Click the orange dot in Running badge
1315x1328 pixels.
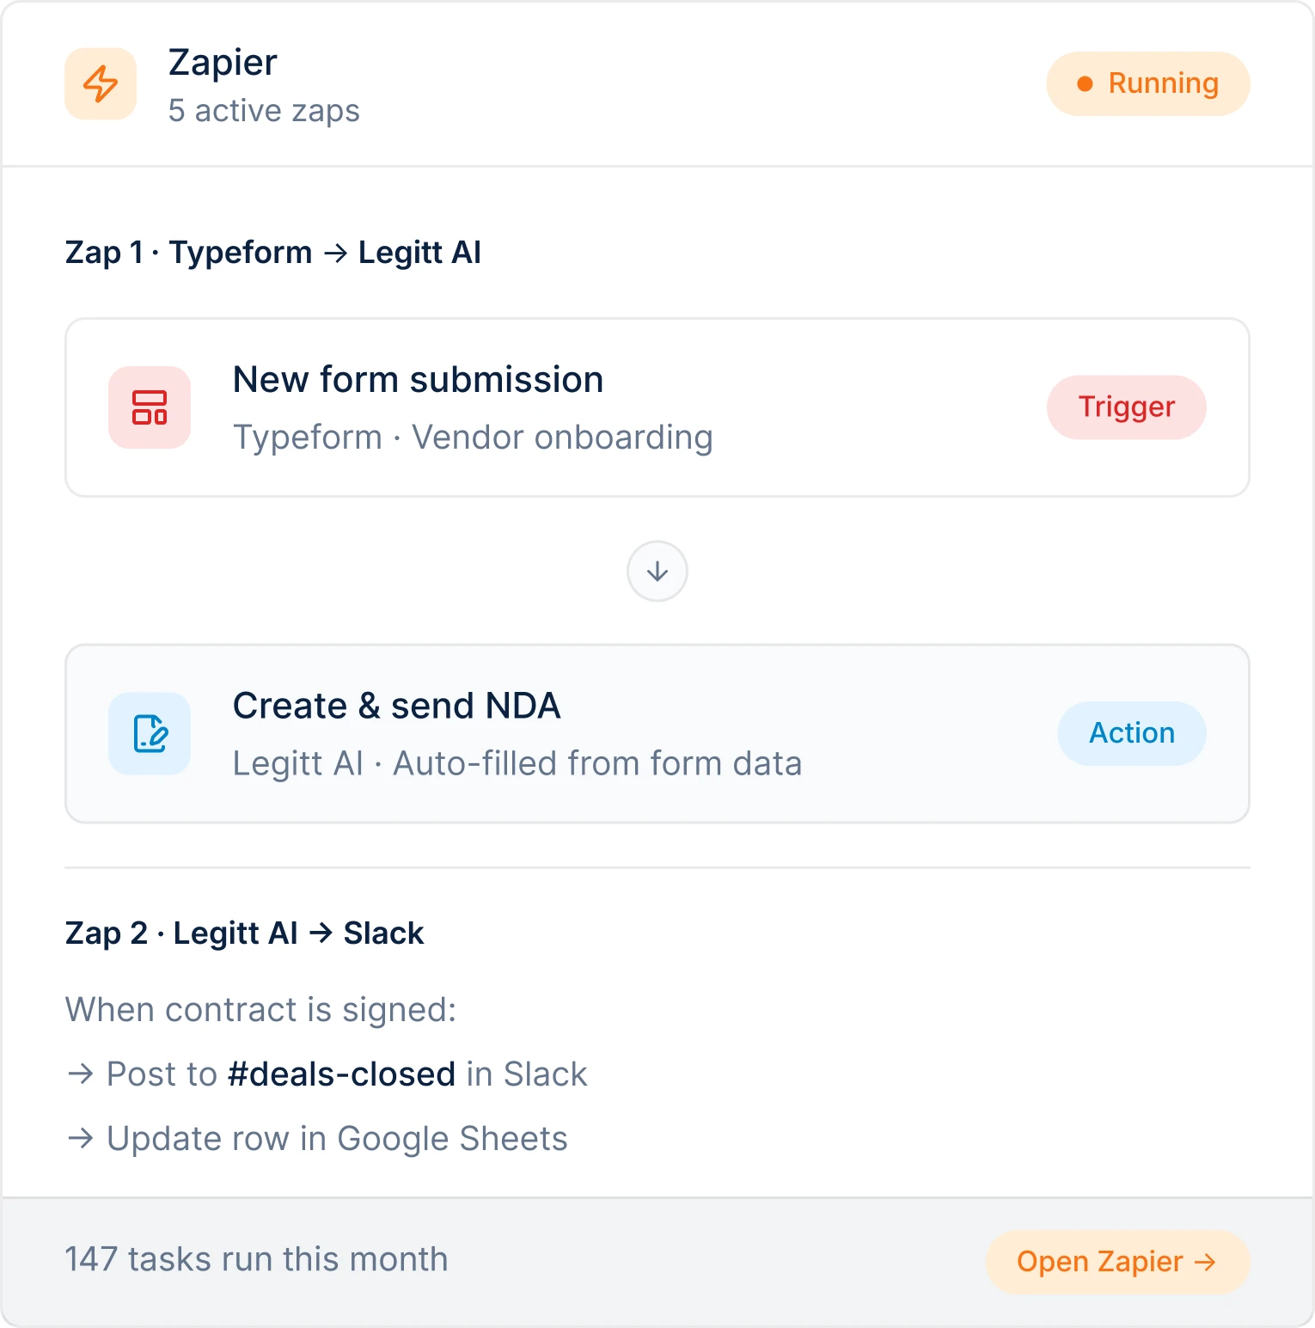click(x=1086, y=83)
